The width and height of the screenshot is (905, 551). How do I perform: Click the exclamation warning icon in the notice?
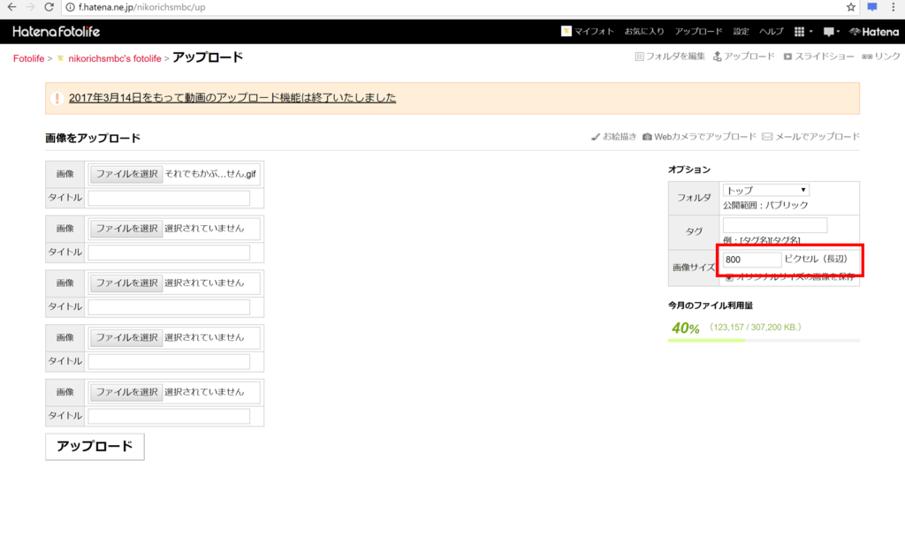[57, 98]
